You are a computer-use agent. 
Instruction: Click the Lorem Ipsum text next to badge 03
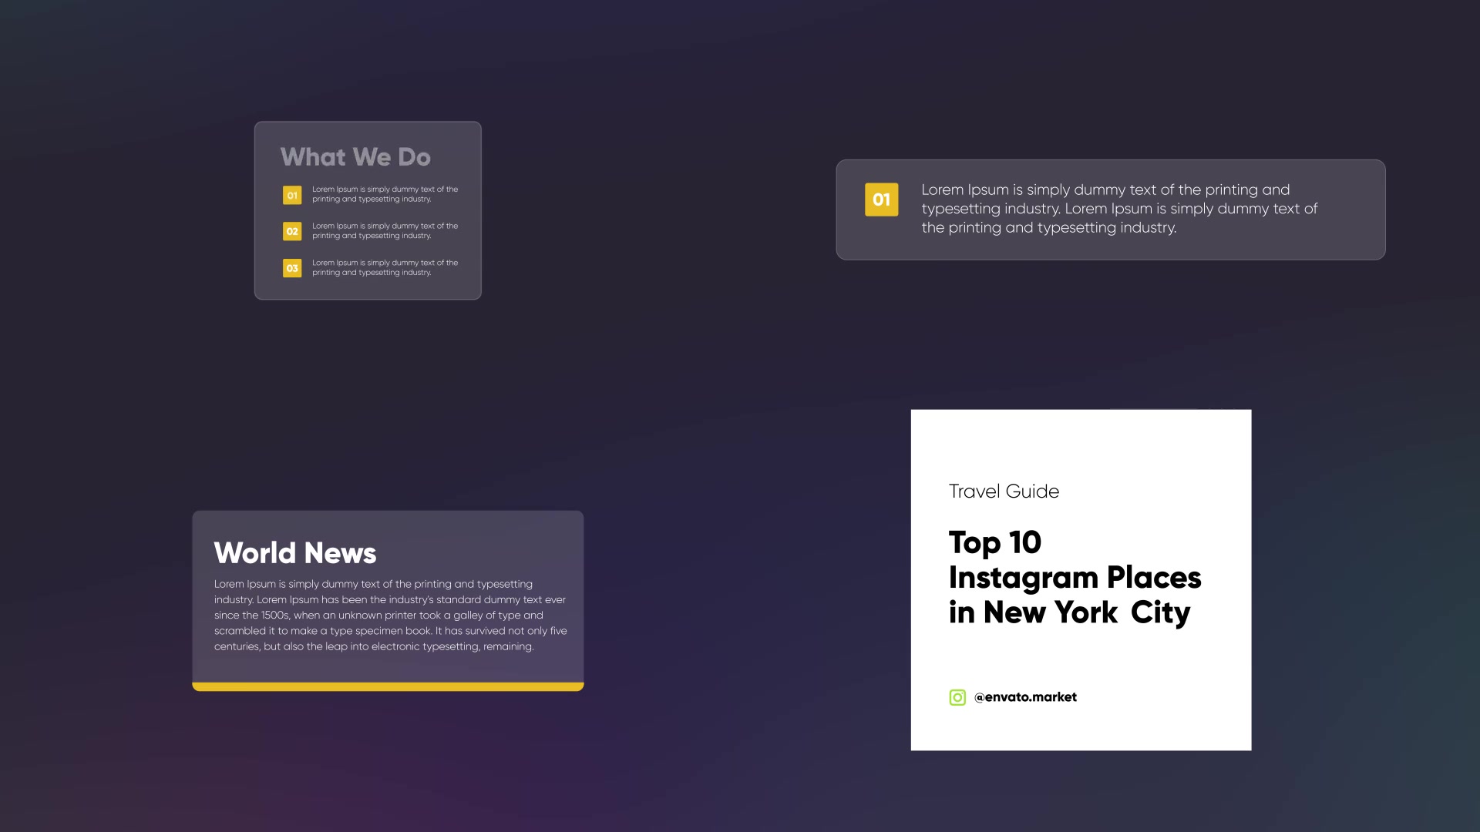point(385,267)
